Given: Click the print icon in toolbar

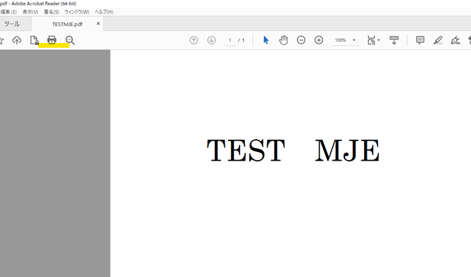Looking at the screenshot, I should coord(52,40).
